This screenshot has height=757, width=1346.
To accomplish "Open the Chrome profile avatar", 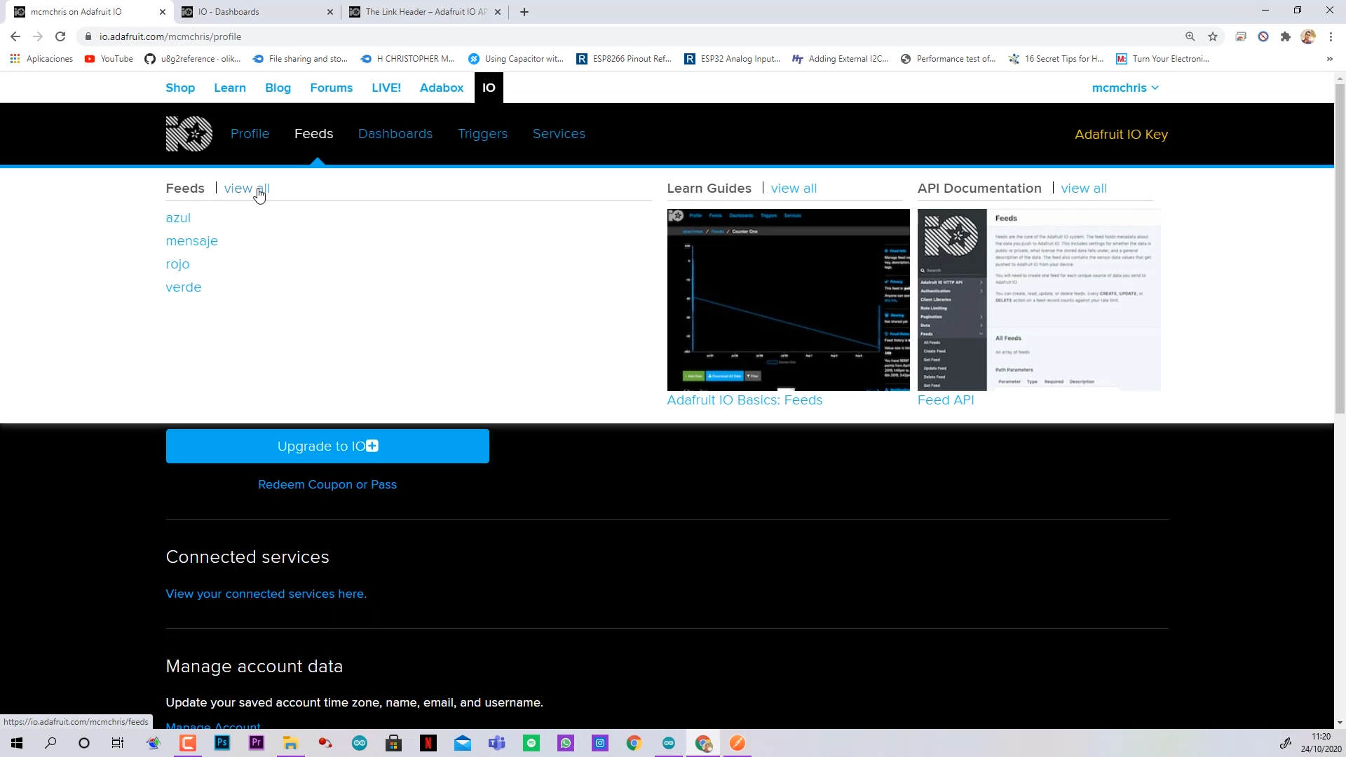I will (x=1308, y=36).
